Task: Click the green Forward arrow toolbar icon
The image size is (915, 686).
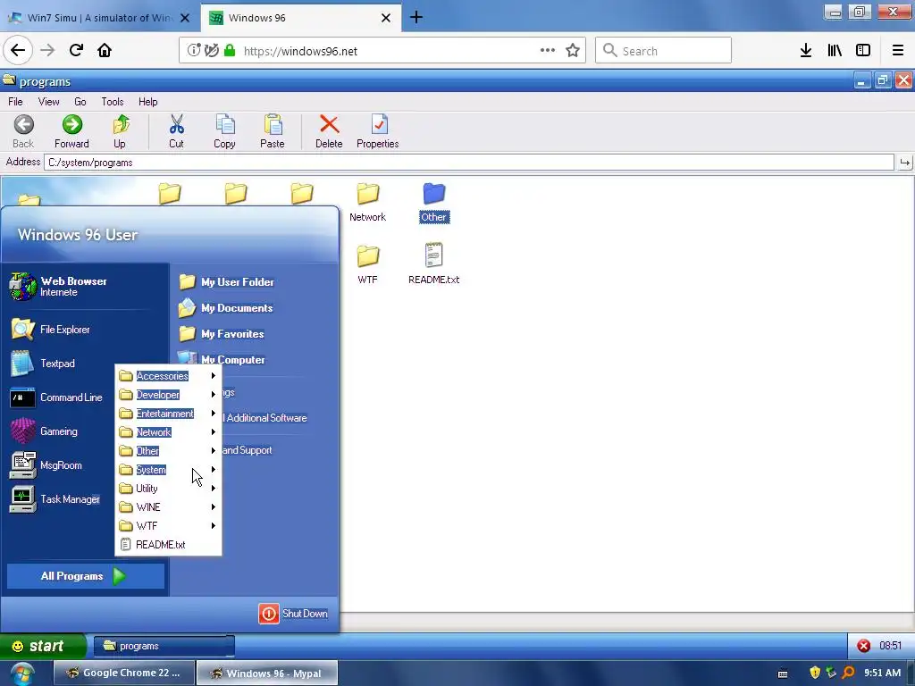Action: pyautogui.click(x=71, y=125)
